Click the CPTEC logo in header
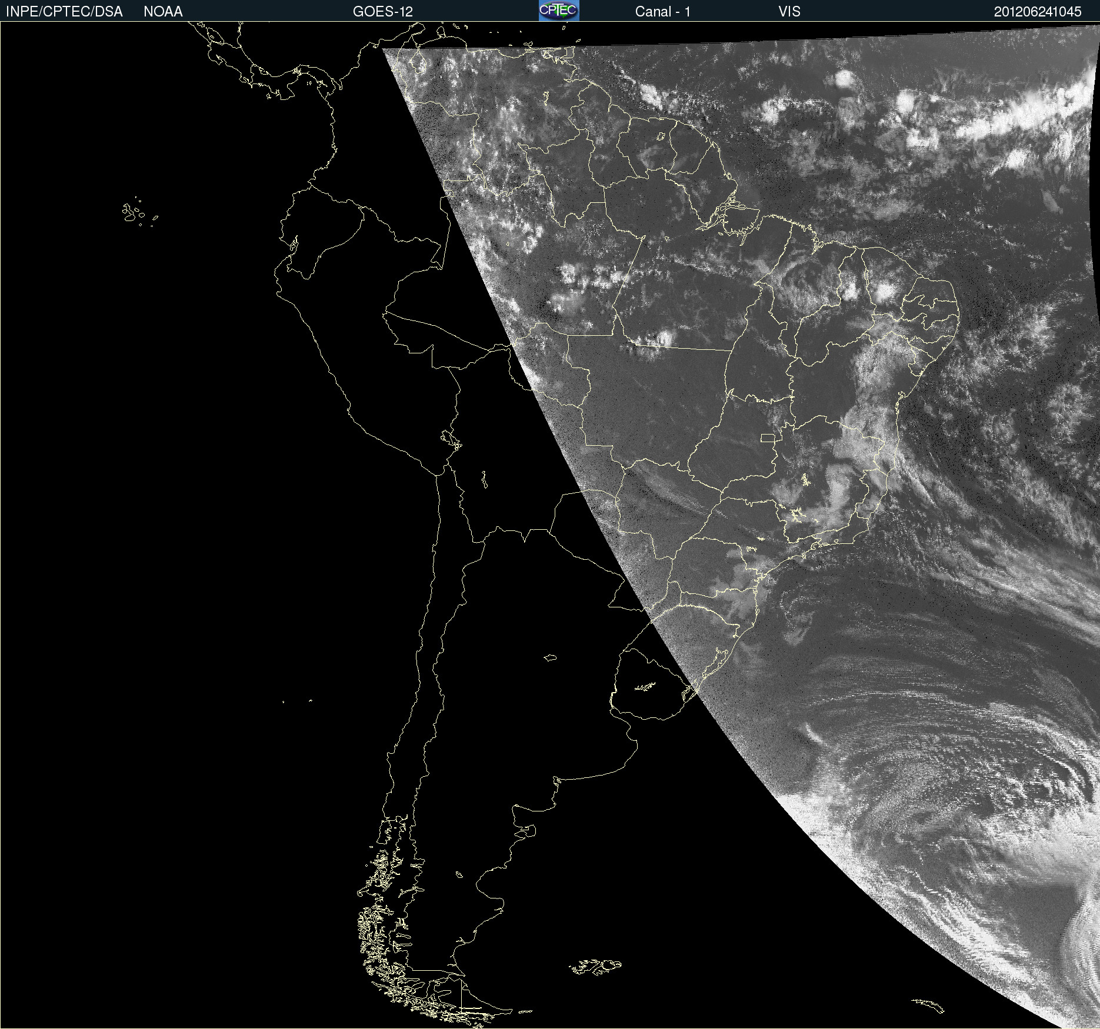Image resolution: width=1100 pixels, height=1029 pixels. tap(559, 11)
